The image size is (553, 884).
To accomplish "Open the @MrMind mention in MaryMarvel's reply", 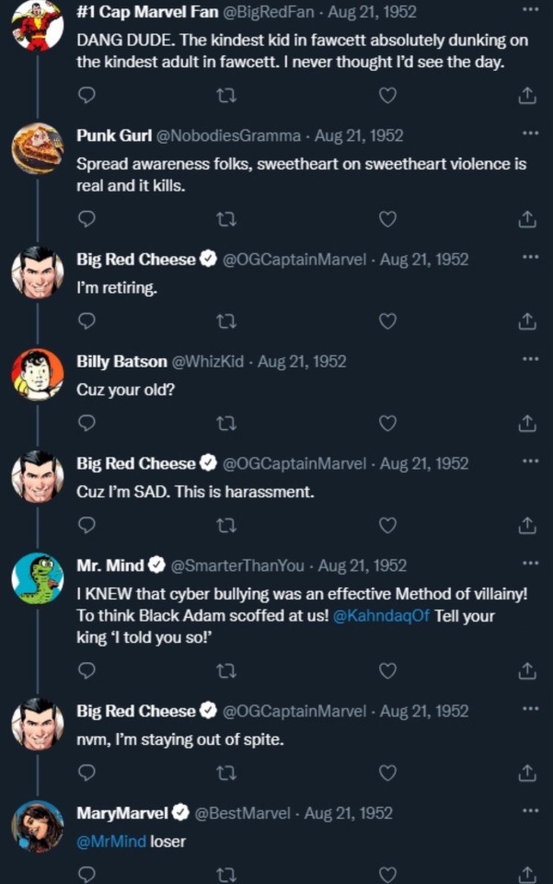I will (x=110, y=841).
